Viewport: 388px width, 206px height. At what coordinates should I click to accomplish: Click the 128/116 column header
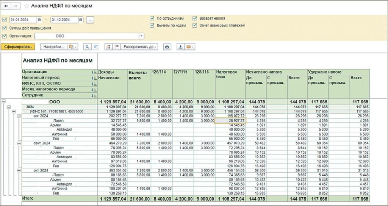[x=205, y=84]
